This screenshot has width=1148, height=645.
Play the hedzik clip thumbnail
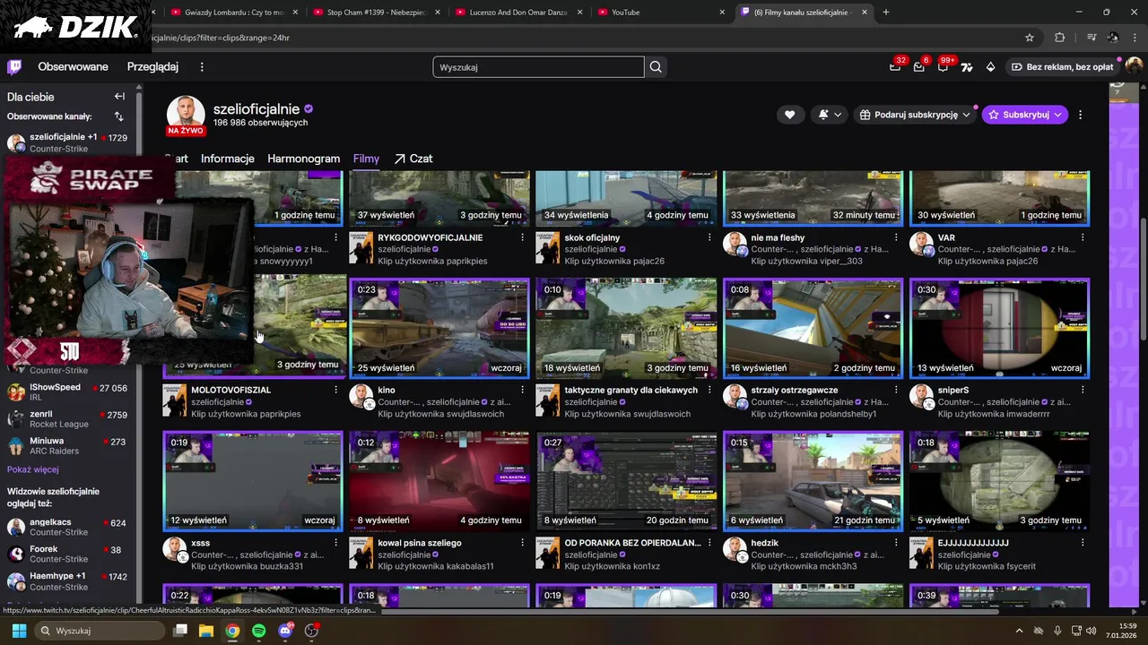point(813,481)
